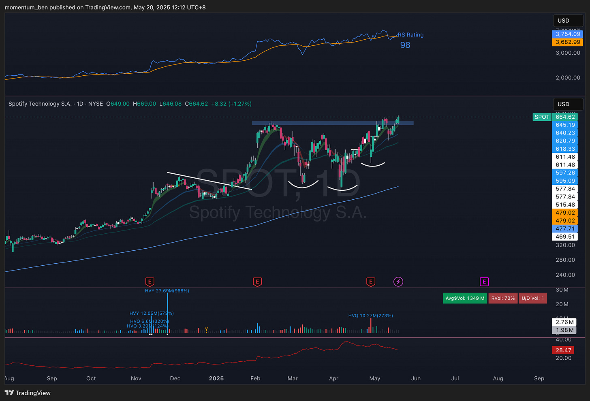Click the May red earnings E marker
The width and height of the screenshot is (590, 401).
(370, 282)
